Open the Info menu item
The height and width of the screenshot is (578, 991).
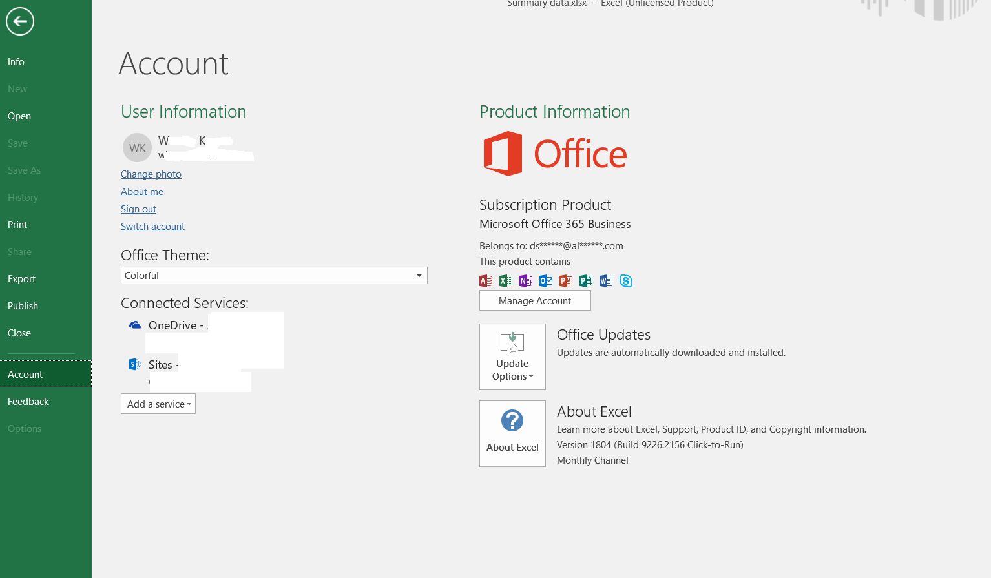point(46,62)
